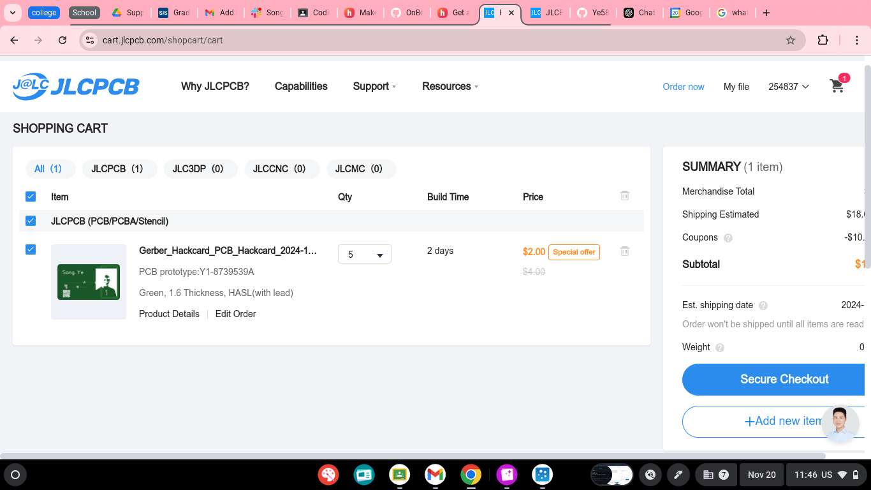The width and height of the screenshot is (871, 490).
Task: Open the Nov 20 calendar date
Action: point(762,475)
